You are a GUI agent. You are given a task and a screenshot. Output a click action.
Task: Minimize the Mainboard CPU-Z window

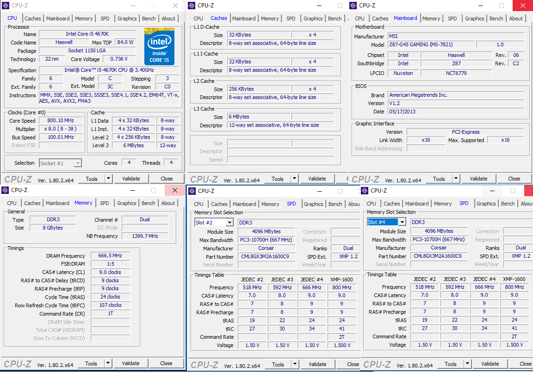point(481,6)
